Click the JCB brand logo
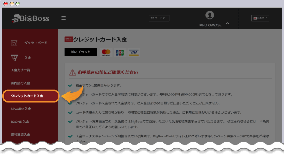284x154 pixels. click(120, 53)
